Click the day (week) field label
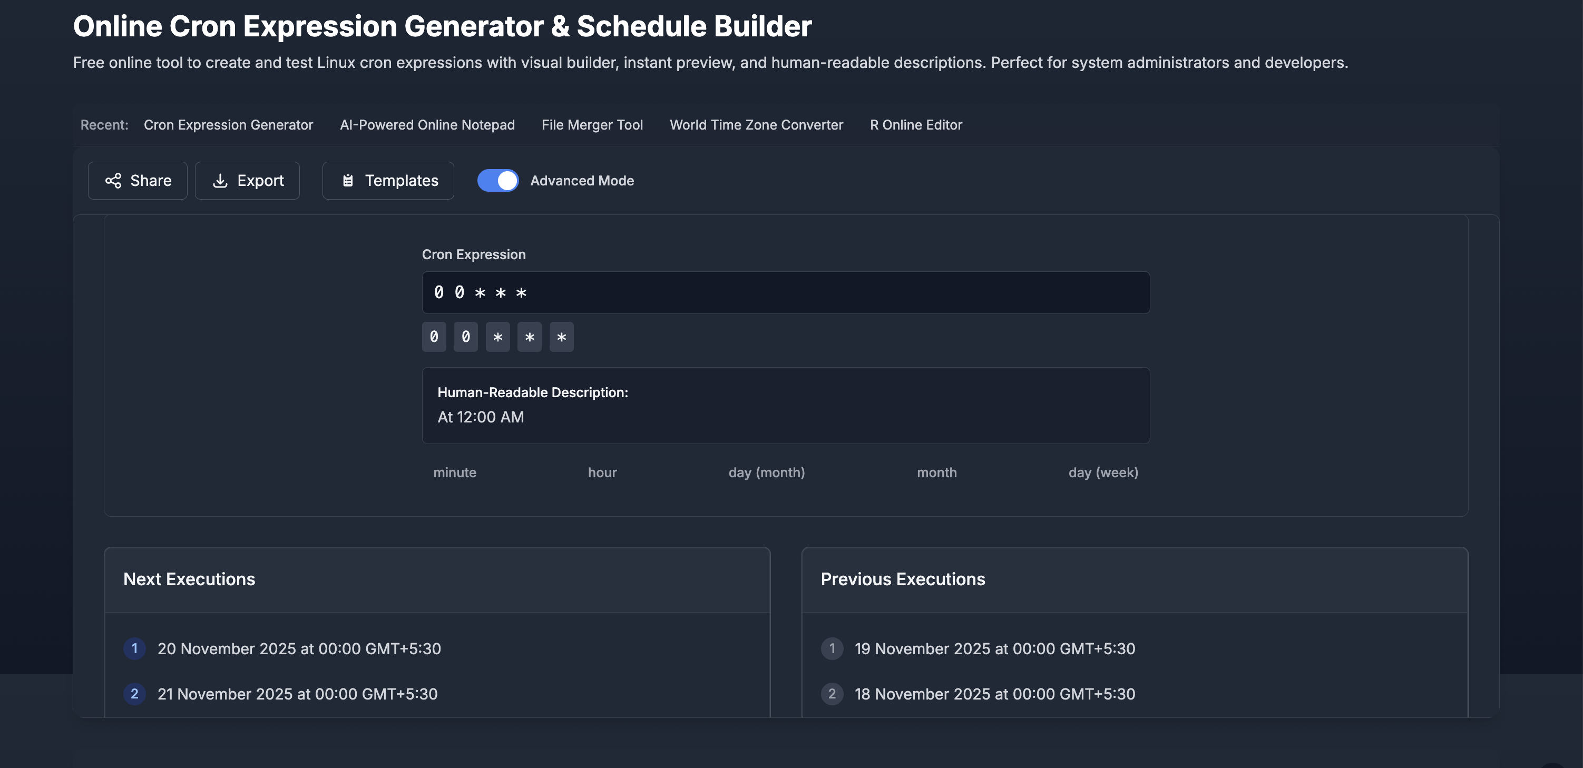Viewport: 1583px width, 768px height. coord(1103,472)
